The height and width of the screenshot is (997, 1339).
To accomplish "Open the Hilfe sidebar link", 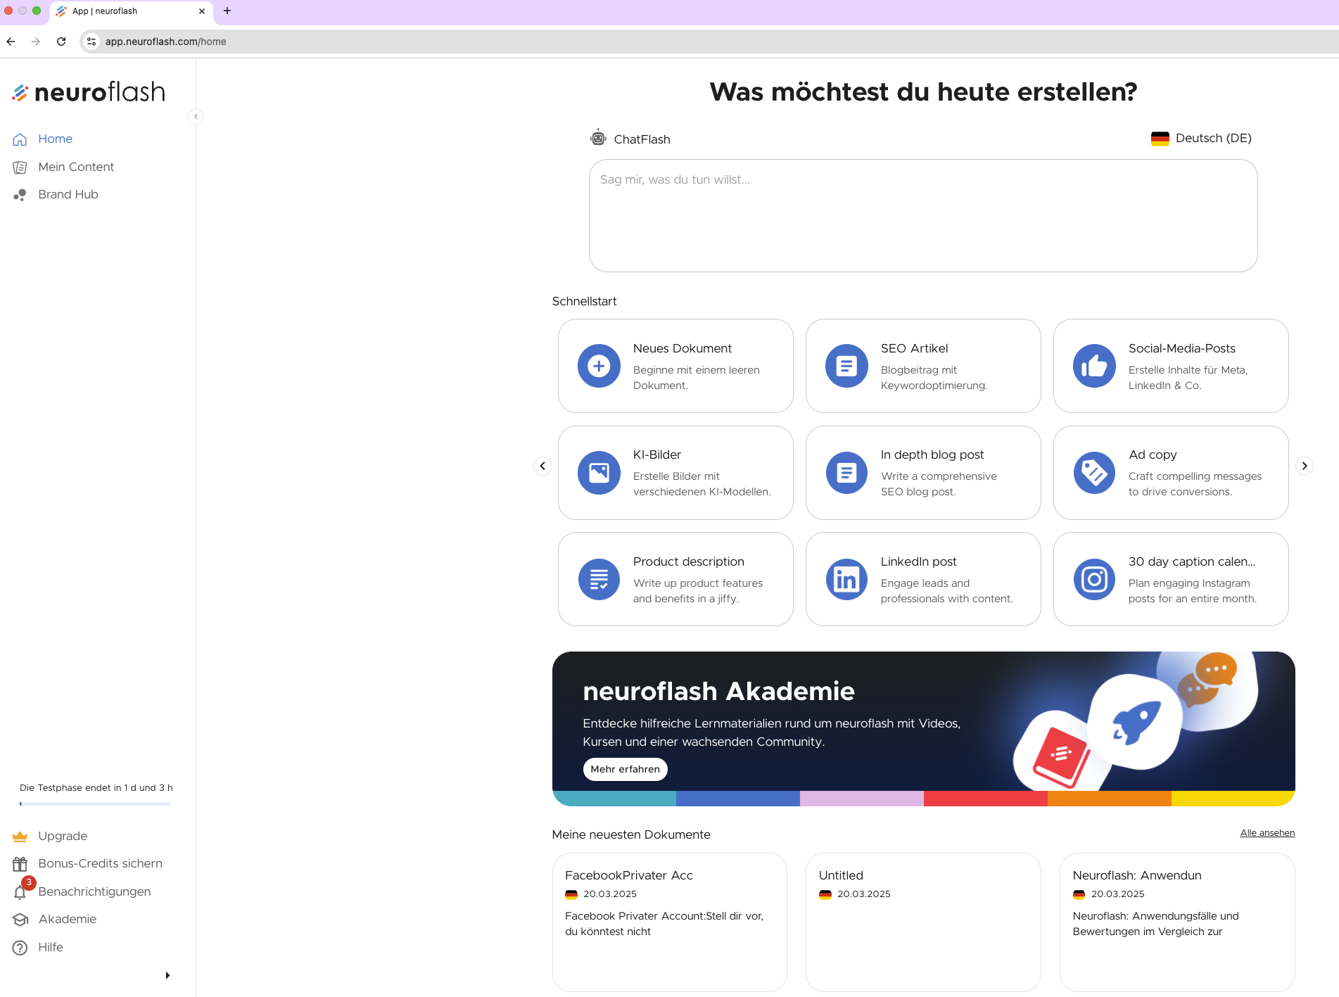I will (51, 948).
